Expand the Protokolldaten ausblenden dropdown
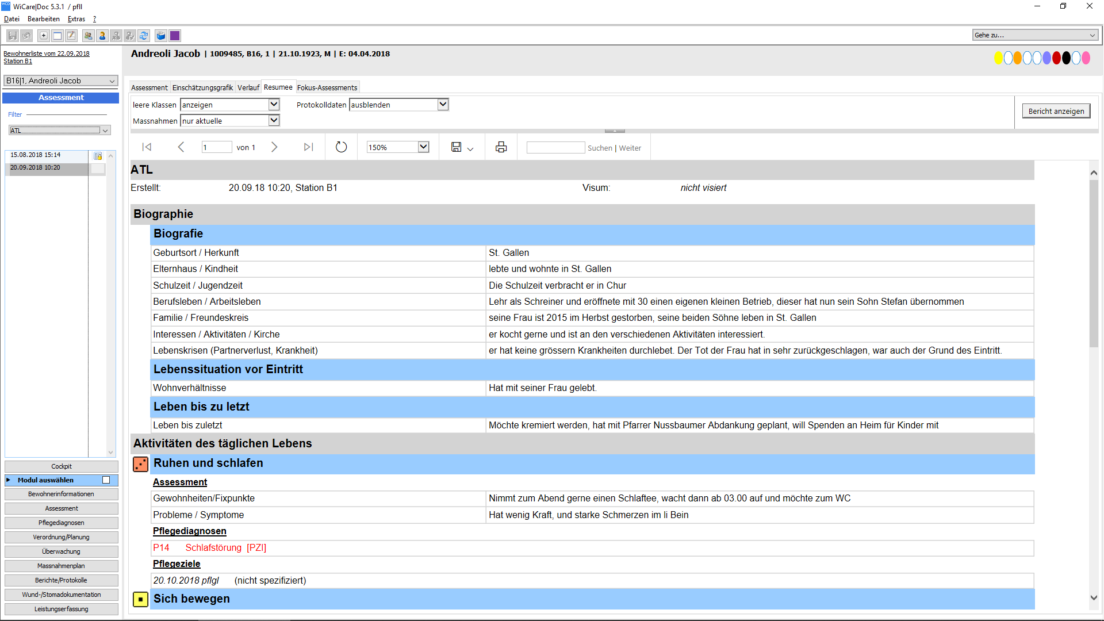The image size is (1104, 621). pyautogui.click(x=443, y=105)
